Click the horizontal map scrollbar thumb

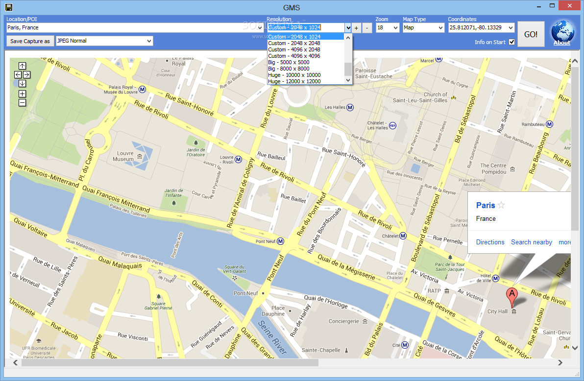pyautogui.click(x=170, y=362)
